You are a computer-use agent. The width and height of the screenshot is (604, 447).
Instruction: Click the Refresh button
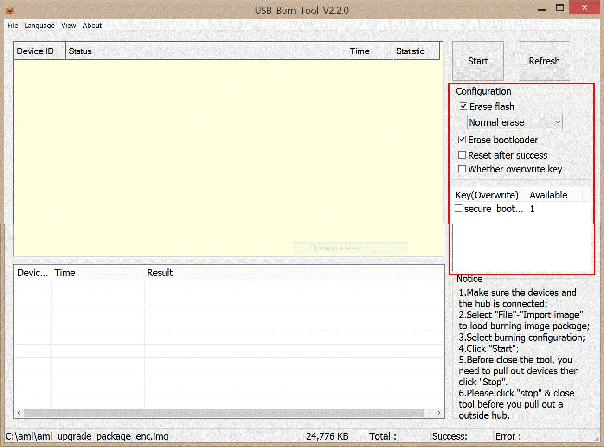click(544, 61)
